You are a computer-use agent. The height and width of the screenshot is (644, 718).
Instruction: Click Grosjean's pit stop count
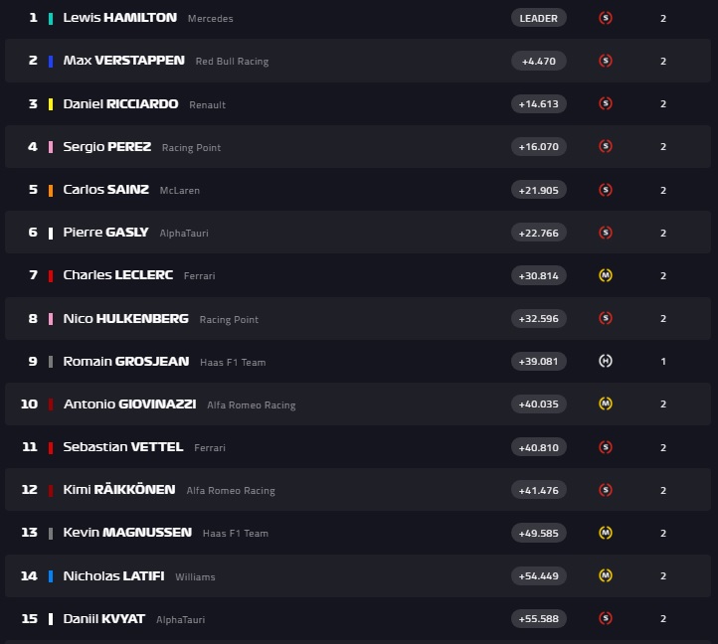pyautogui.click(x=663, y=361)
